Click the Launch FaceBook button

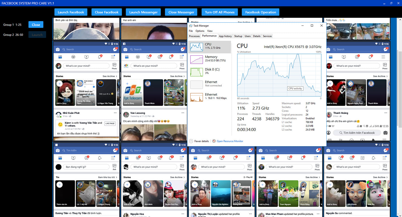coord(71,12)
